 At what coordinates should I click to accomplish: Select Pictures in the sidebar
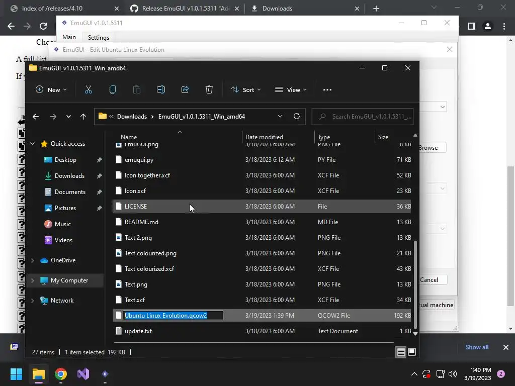point(65,208)
